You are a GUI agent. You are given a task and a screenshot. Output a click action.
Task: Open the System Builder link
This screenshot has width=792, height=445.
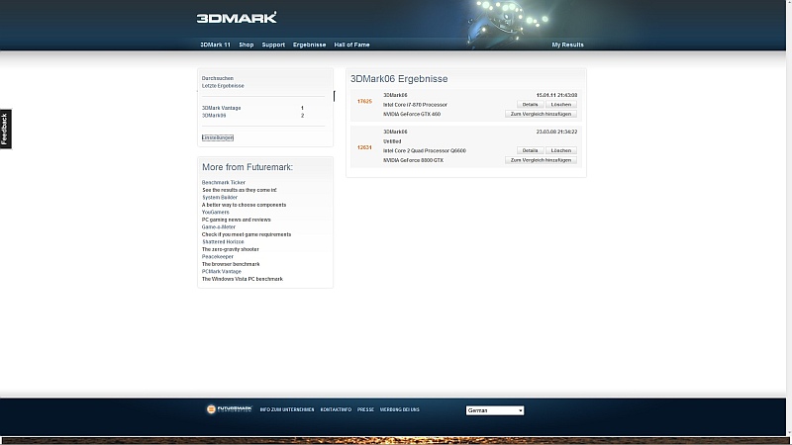coord(219,197)
